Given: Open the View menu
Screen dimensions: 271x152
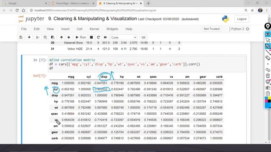Looking at the screenshot, I should (x=50, y=29).
